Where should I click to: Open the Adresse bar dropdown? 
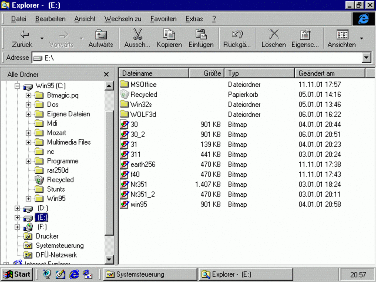(366, 58)
